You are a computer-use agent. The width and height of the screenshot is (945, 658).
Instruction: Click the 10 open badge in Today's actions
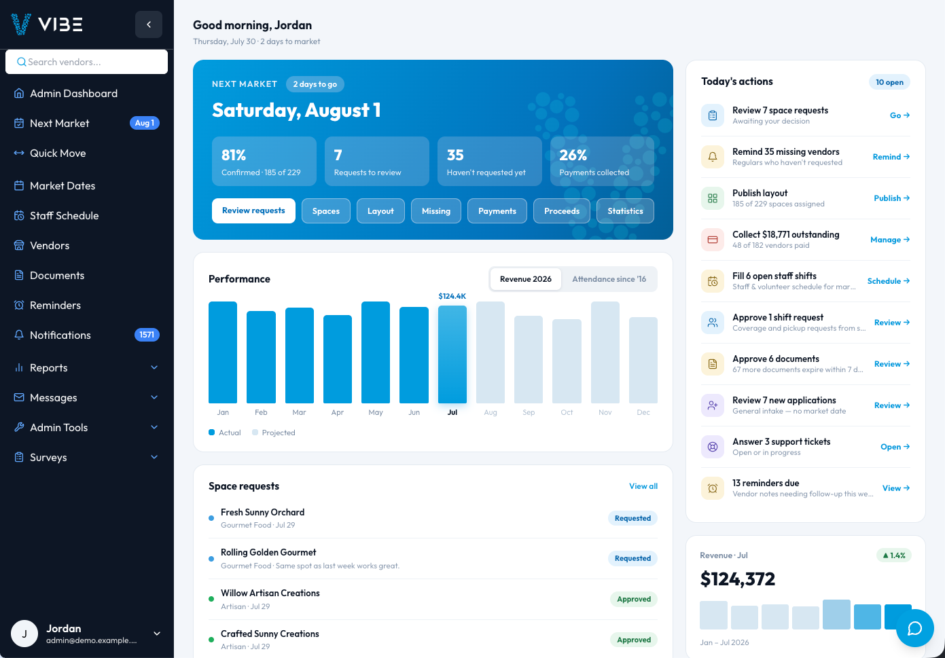[x=889, y=82]
